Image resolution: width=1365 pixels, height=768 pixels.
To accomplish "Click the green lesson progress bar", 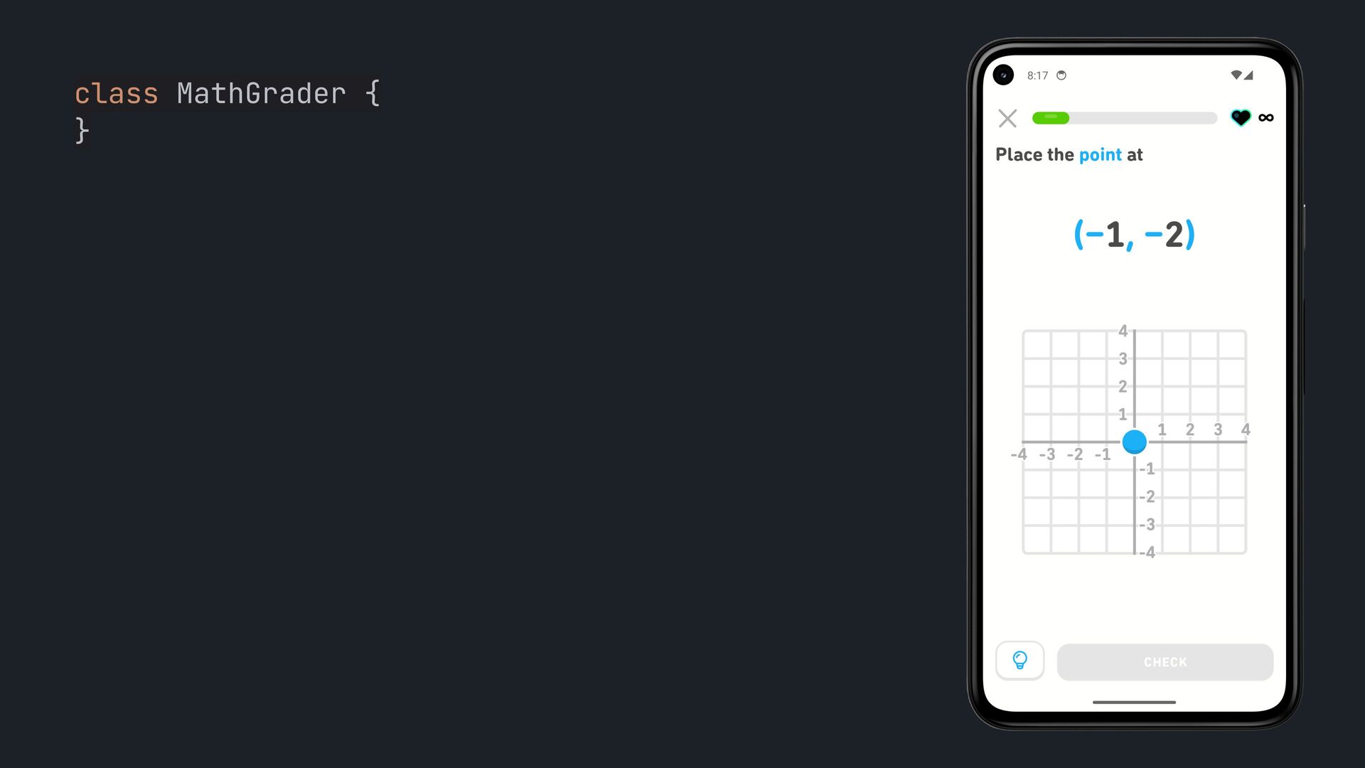I will coord(1124,118).
